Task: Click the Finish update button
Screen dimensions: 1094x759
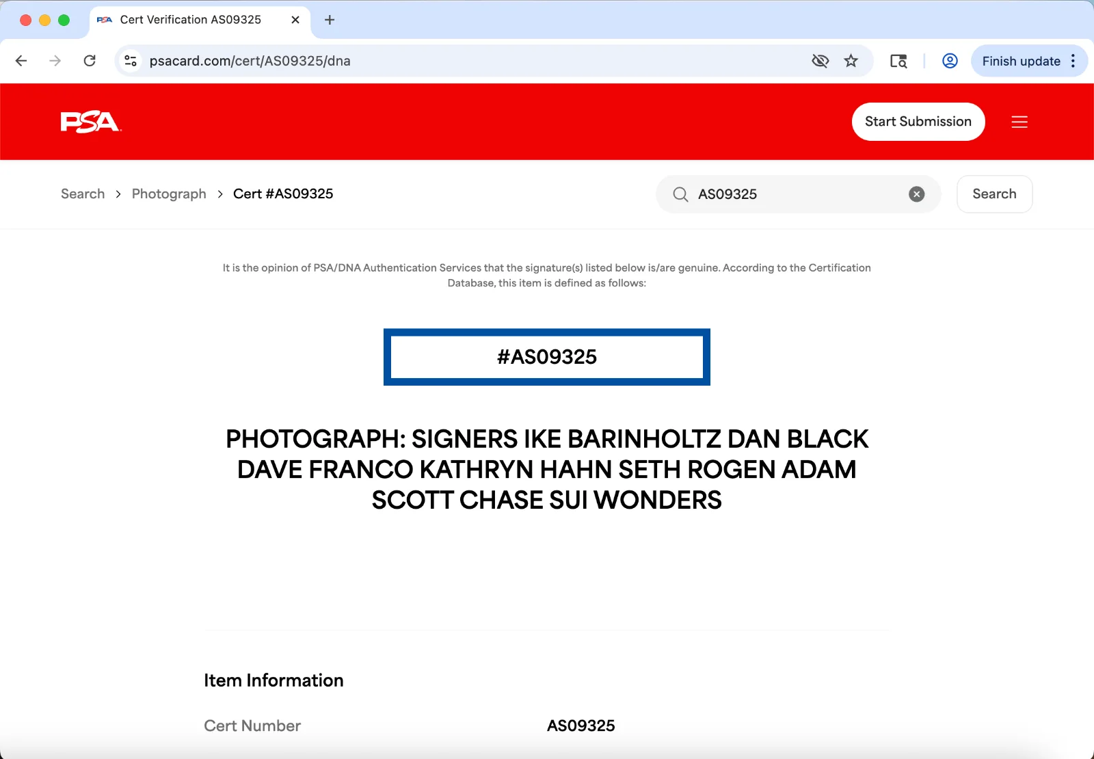Action: [x=1021, y=61]
